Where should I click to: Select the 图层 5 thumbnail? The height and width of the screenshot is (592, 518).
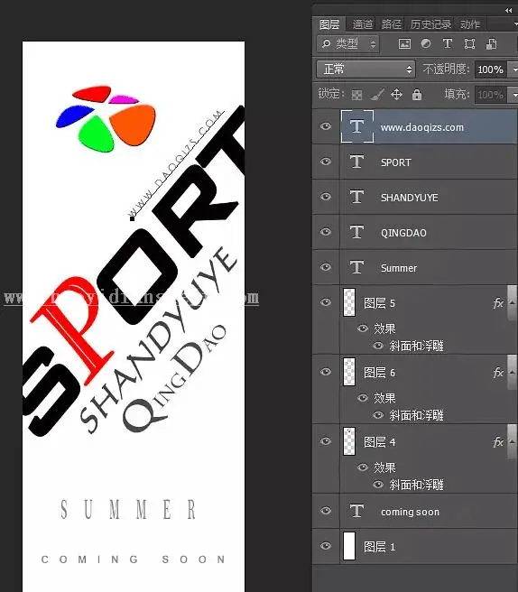coord(349,302)
